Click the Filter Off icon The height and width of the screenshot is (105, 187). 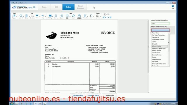(85, 16)
